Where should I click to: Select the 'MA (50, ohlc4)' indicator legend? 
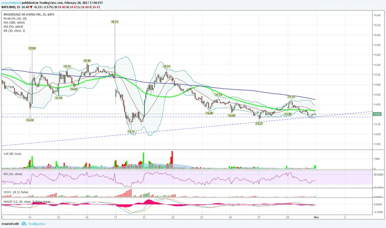13,27
